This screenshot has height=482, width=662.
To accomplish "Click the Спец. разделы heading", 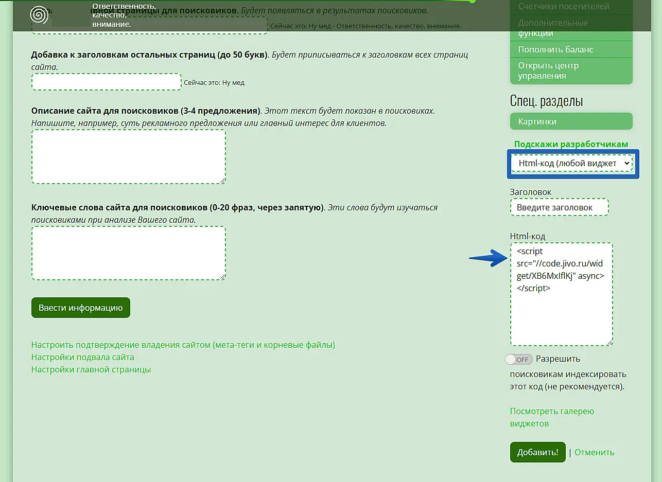I will (x=547, y=101).
